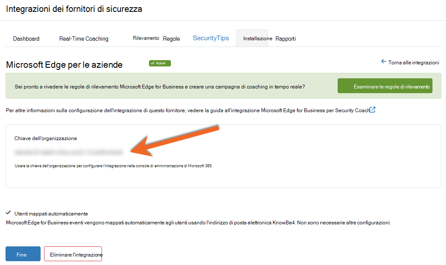Go to the SecurityTips tab
The width and height of the screenshot is (446, 265).
(x=211, y=38)
